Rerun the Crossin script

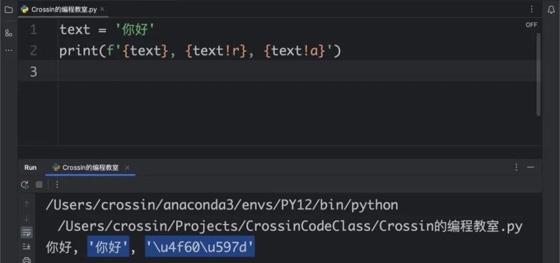coord(24,184)
